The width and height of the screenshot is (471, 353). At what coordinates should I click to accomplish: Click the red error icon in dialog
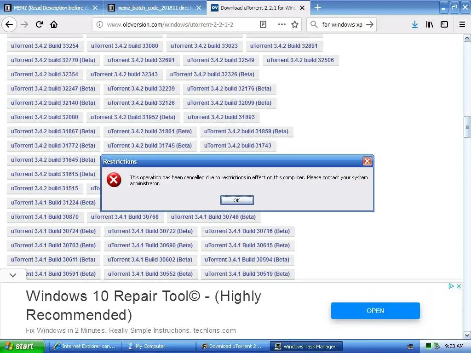coord(114,180)
